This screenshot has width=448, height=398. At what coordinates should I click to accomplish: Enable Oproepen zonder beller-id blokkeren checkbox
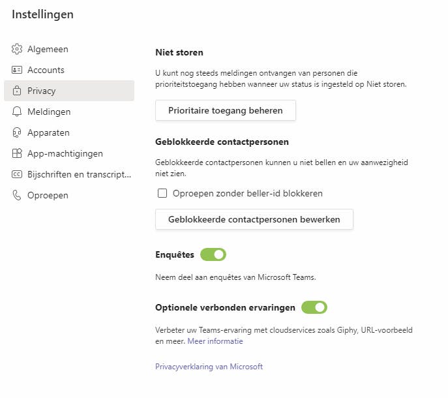coord(162,193)
